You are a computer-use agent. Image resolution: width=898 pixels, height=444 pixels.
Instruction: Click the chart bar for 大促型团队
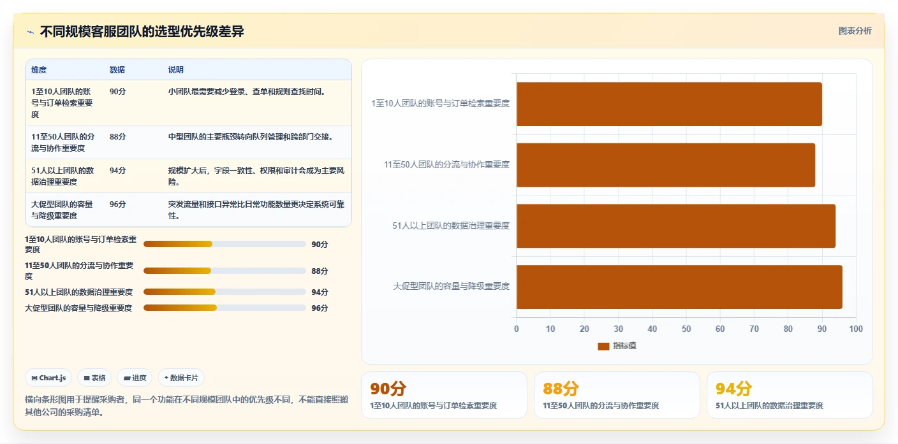(679, 287)
